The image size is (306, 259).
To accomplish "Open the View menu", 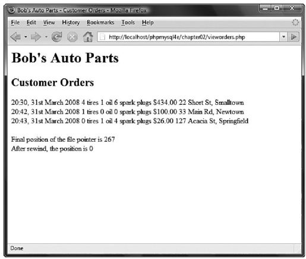I will (x=49, y=23).
